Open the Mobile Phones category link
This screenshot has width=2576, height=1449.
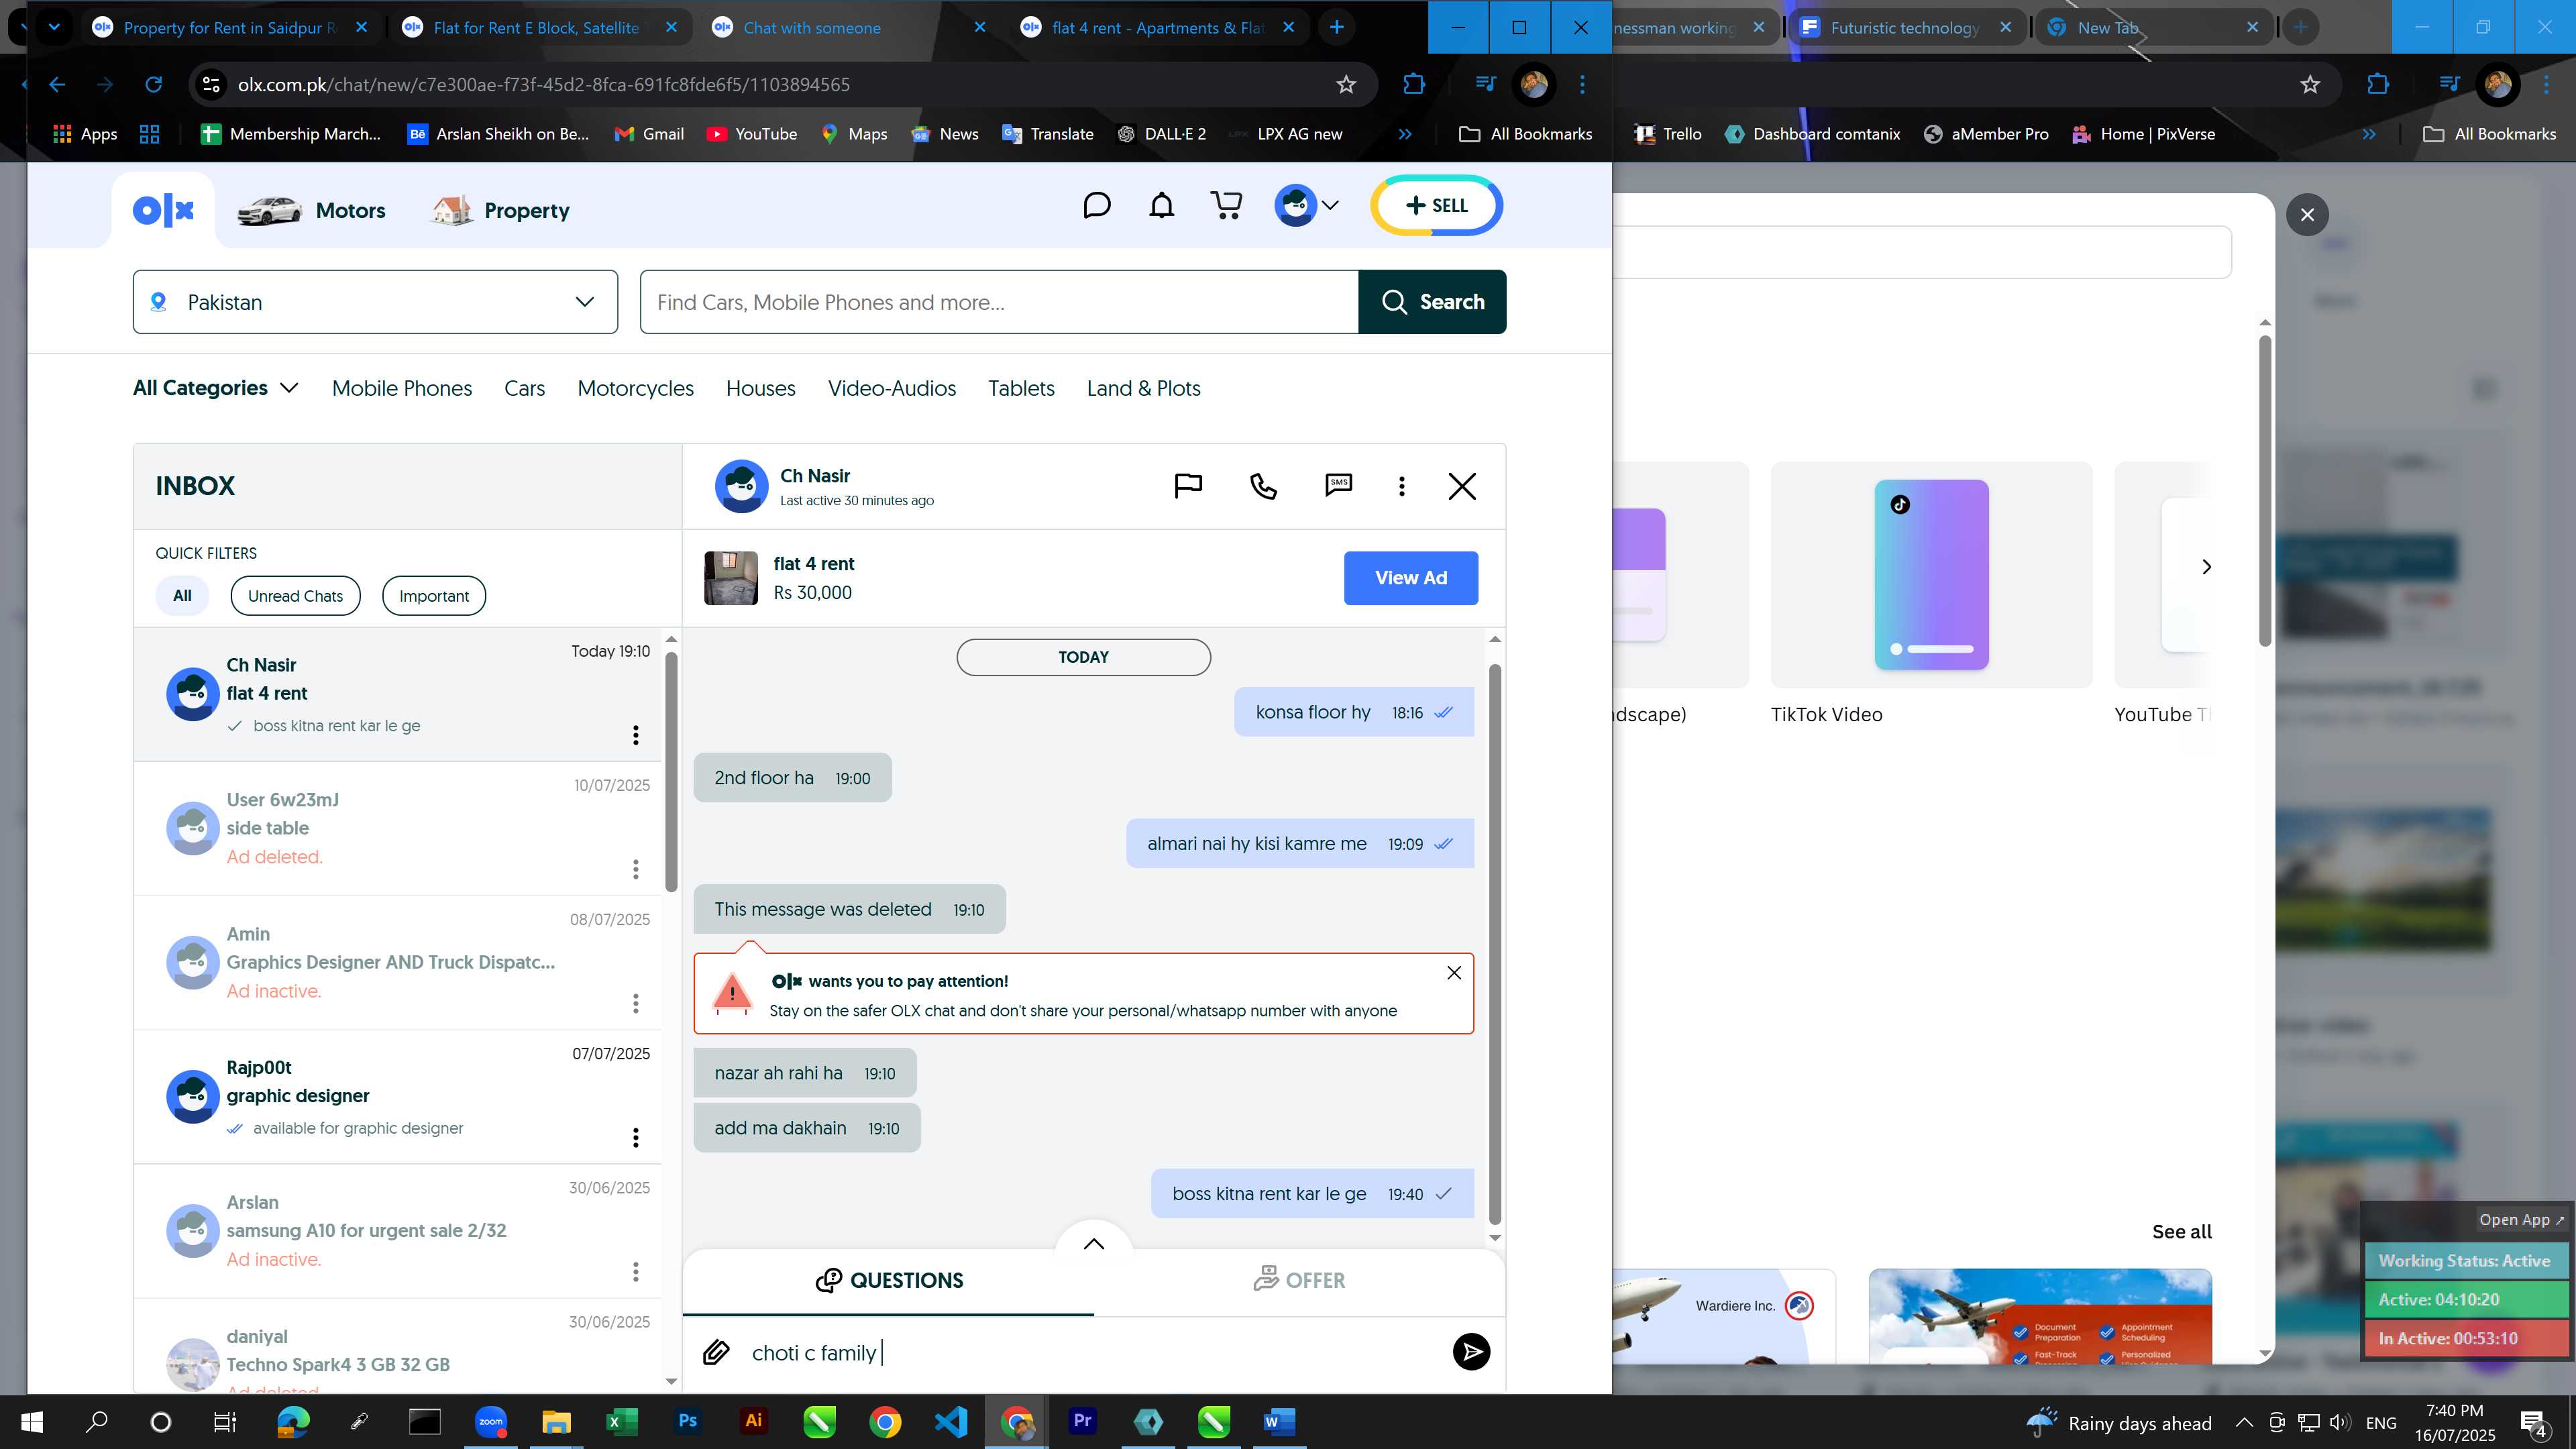pos(402,388)
